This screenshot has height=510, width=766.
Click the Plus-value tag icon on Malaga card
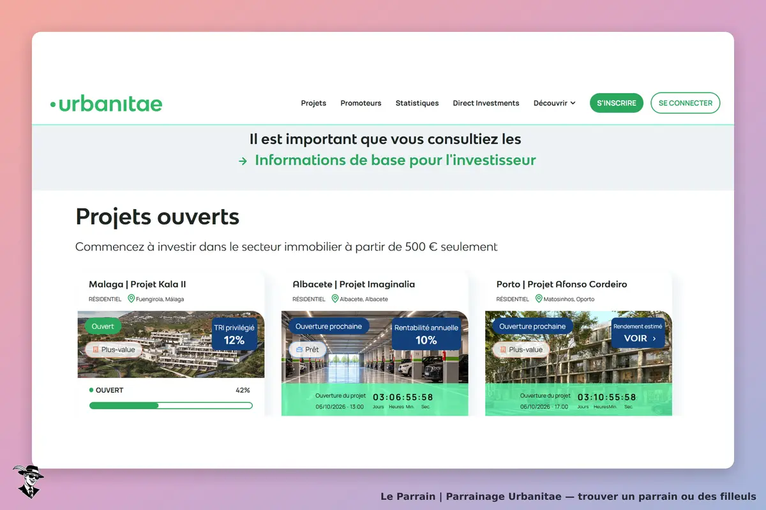[x=96, y=350]
